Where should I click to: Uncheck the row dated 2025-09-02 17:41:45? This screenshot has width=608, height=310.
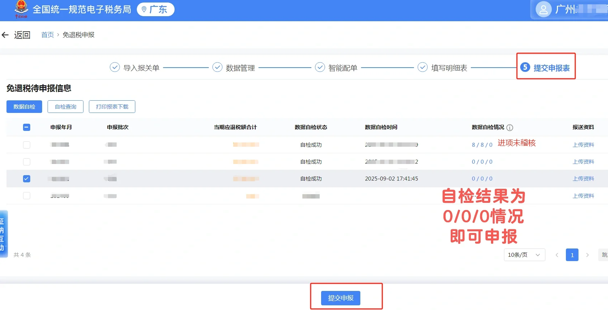click(x=27, y=179)
